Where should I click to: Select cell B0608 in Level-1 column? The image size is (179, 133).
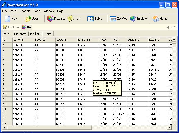click(66, 75)
